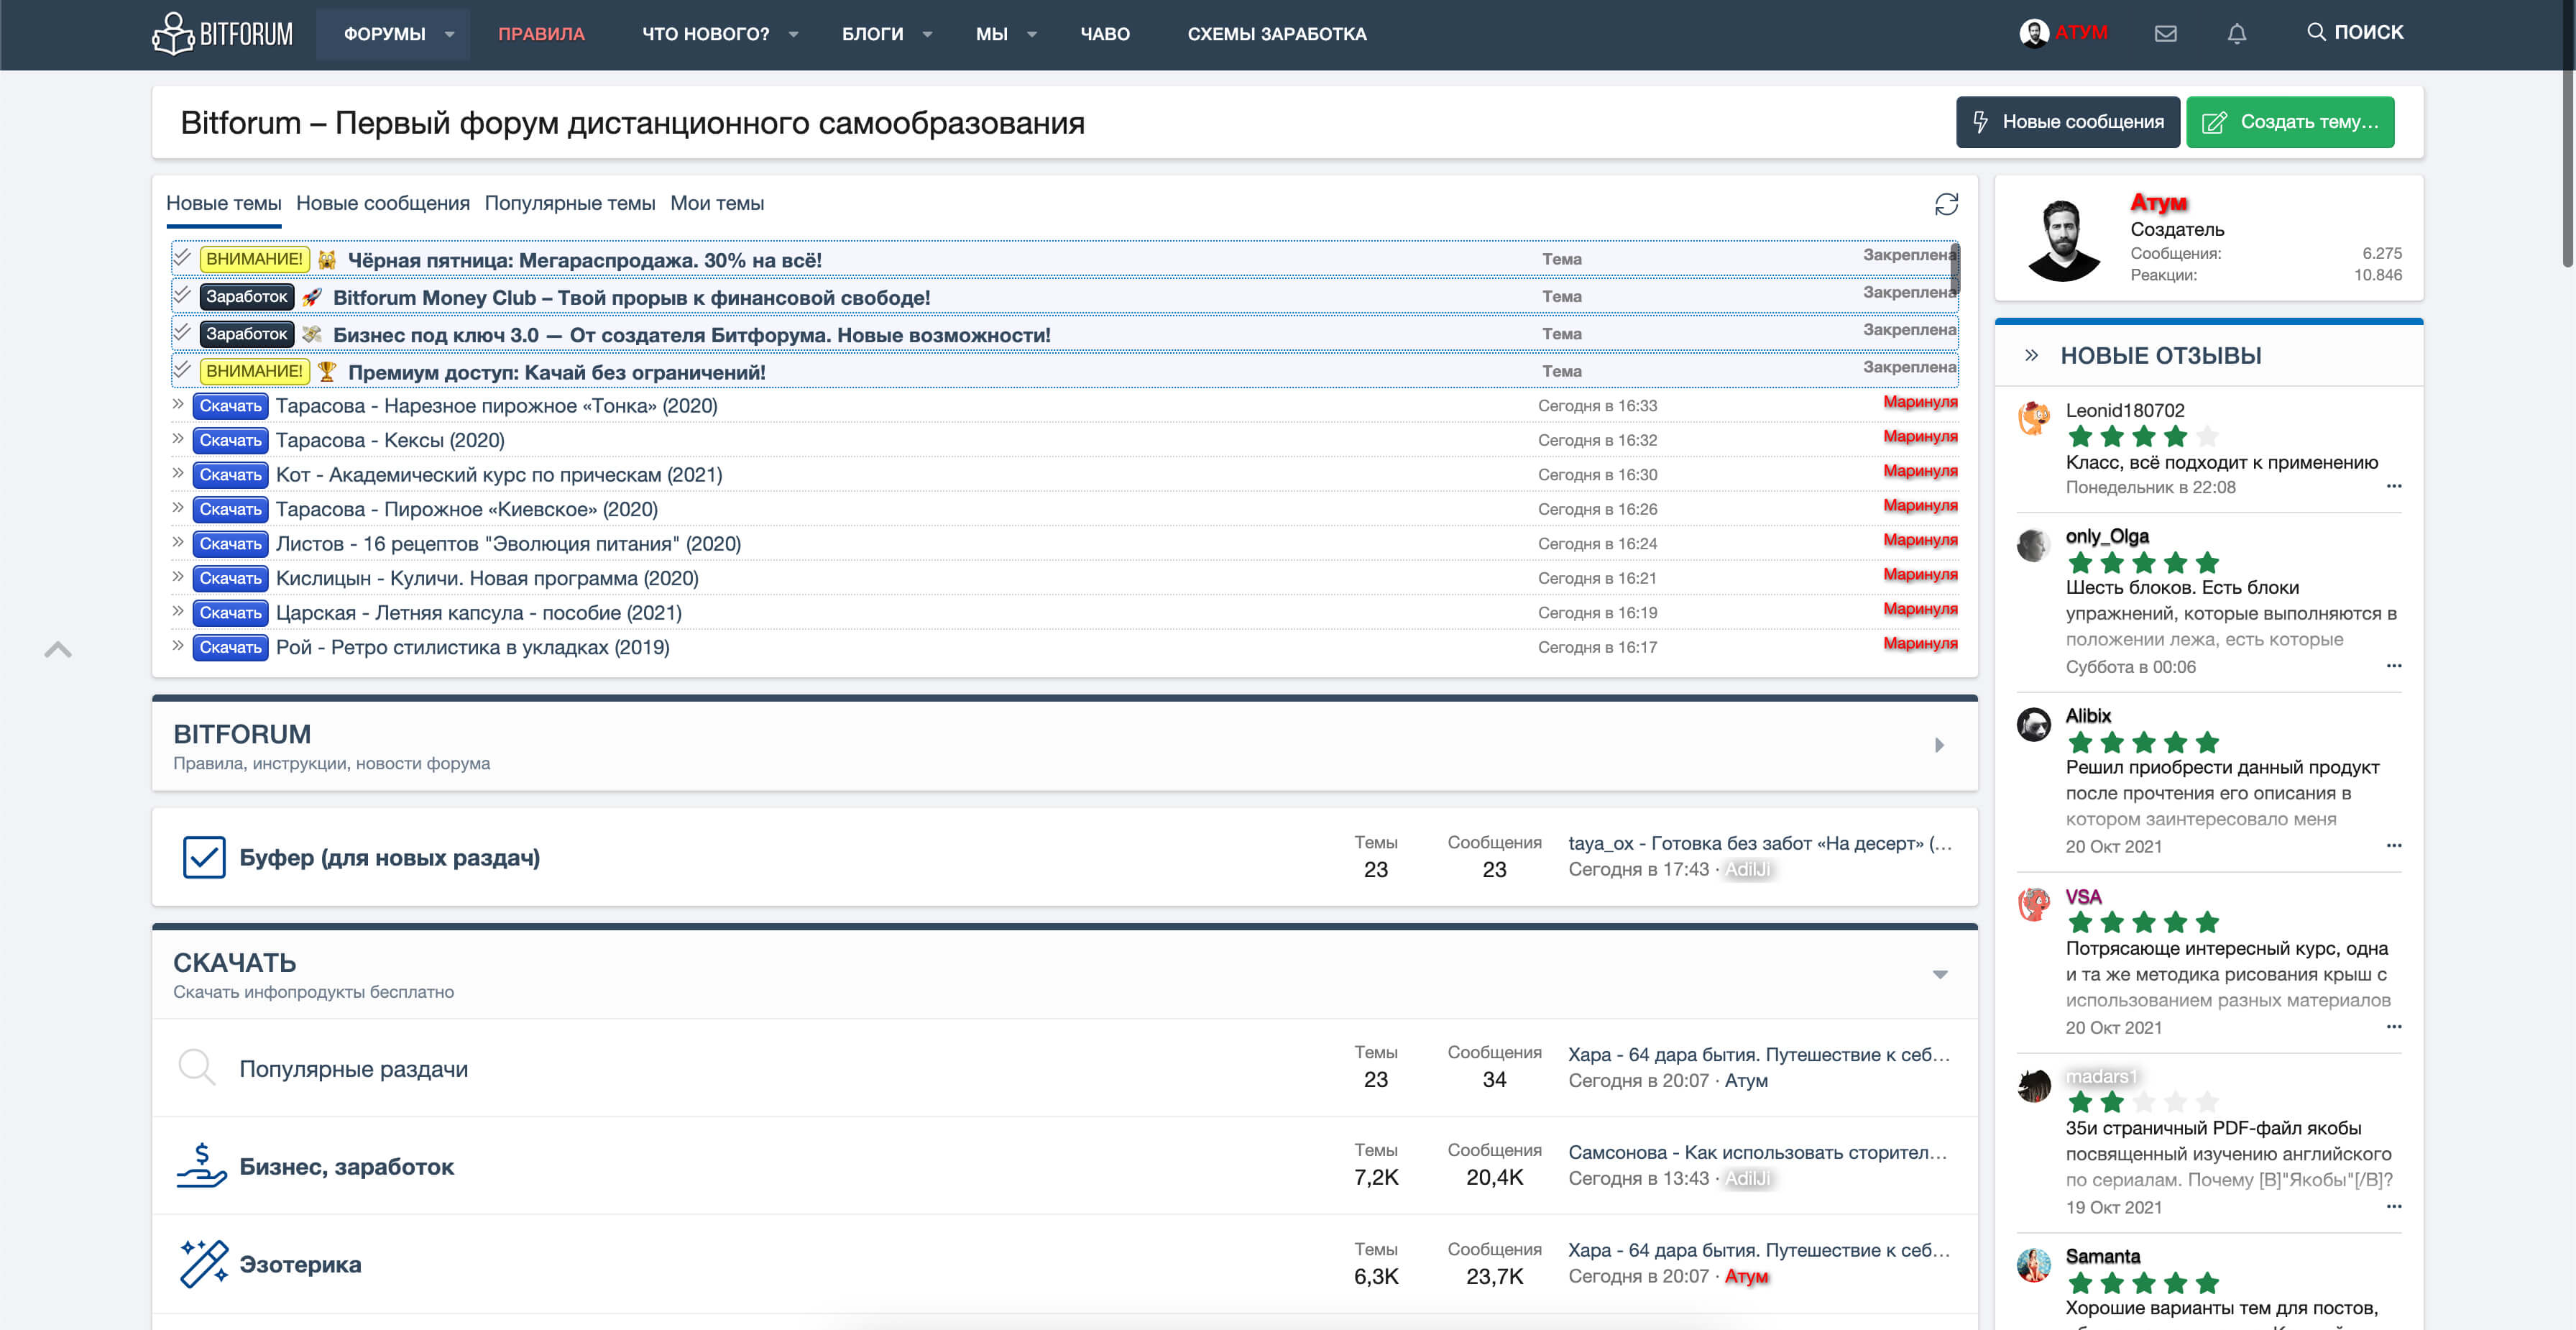Open Буфер (для новых раздач) forum
Image resolution: width=2576 pixels, height=1330 pixels.
390,857
